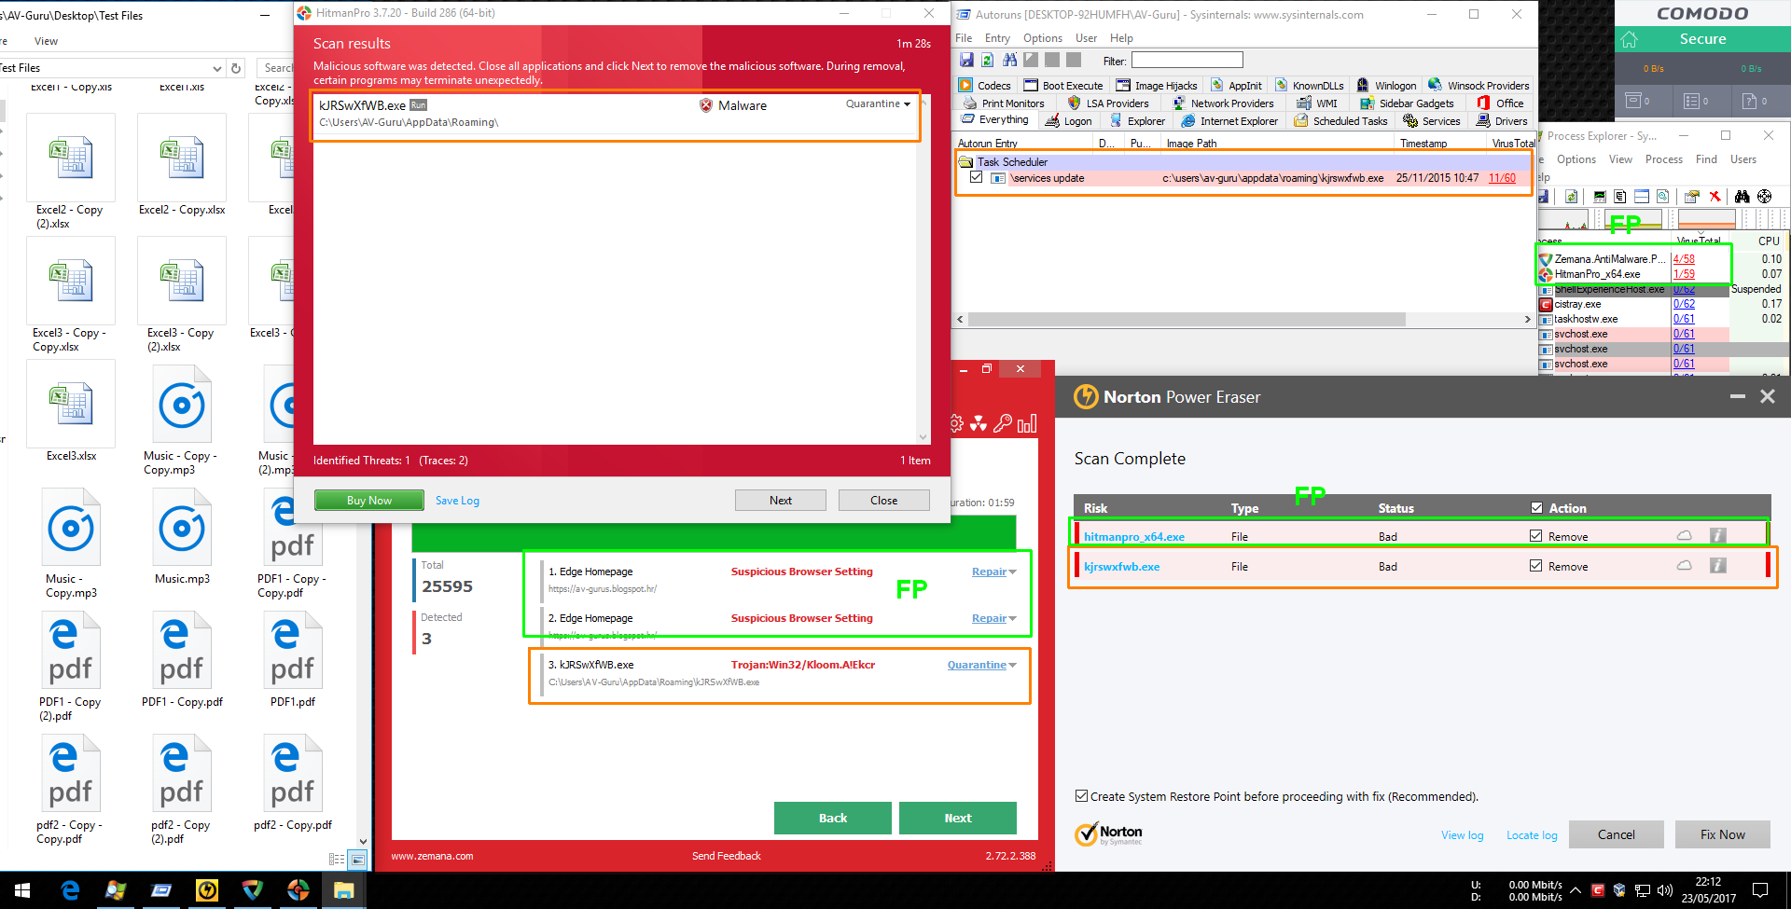Image resolution: width=1791 pixels, height=909 pixels.
Task: Uncheck Remove for kjrswxfwb.exe
Action: tap(1536, 566)
